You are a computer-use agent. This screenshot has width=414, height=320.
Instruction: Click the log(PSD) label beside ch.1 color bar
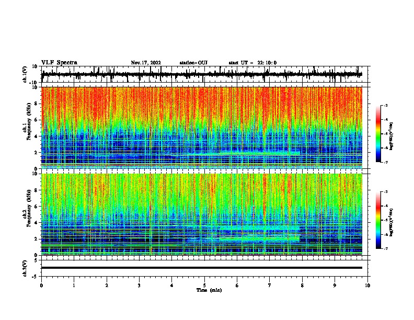[x=392, y=136]
